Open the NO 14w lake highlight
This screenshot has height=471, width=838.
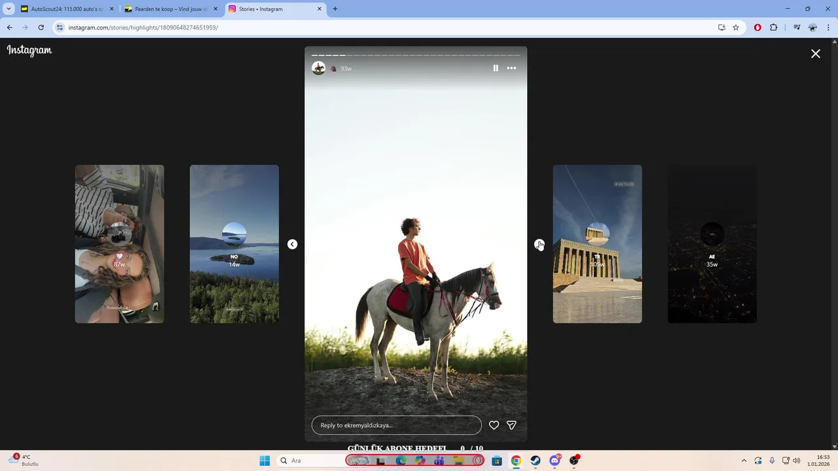pyautogui.click(x=234, y=244)
